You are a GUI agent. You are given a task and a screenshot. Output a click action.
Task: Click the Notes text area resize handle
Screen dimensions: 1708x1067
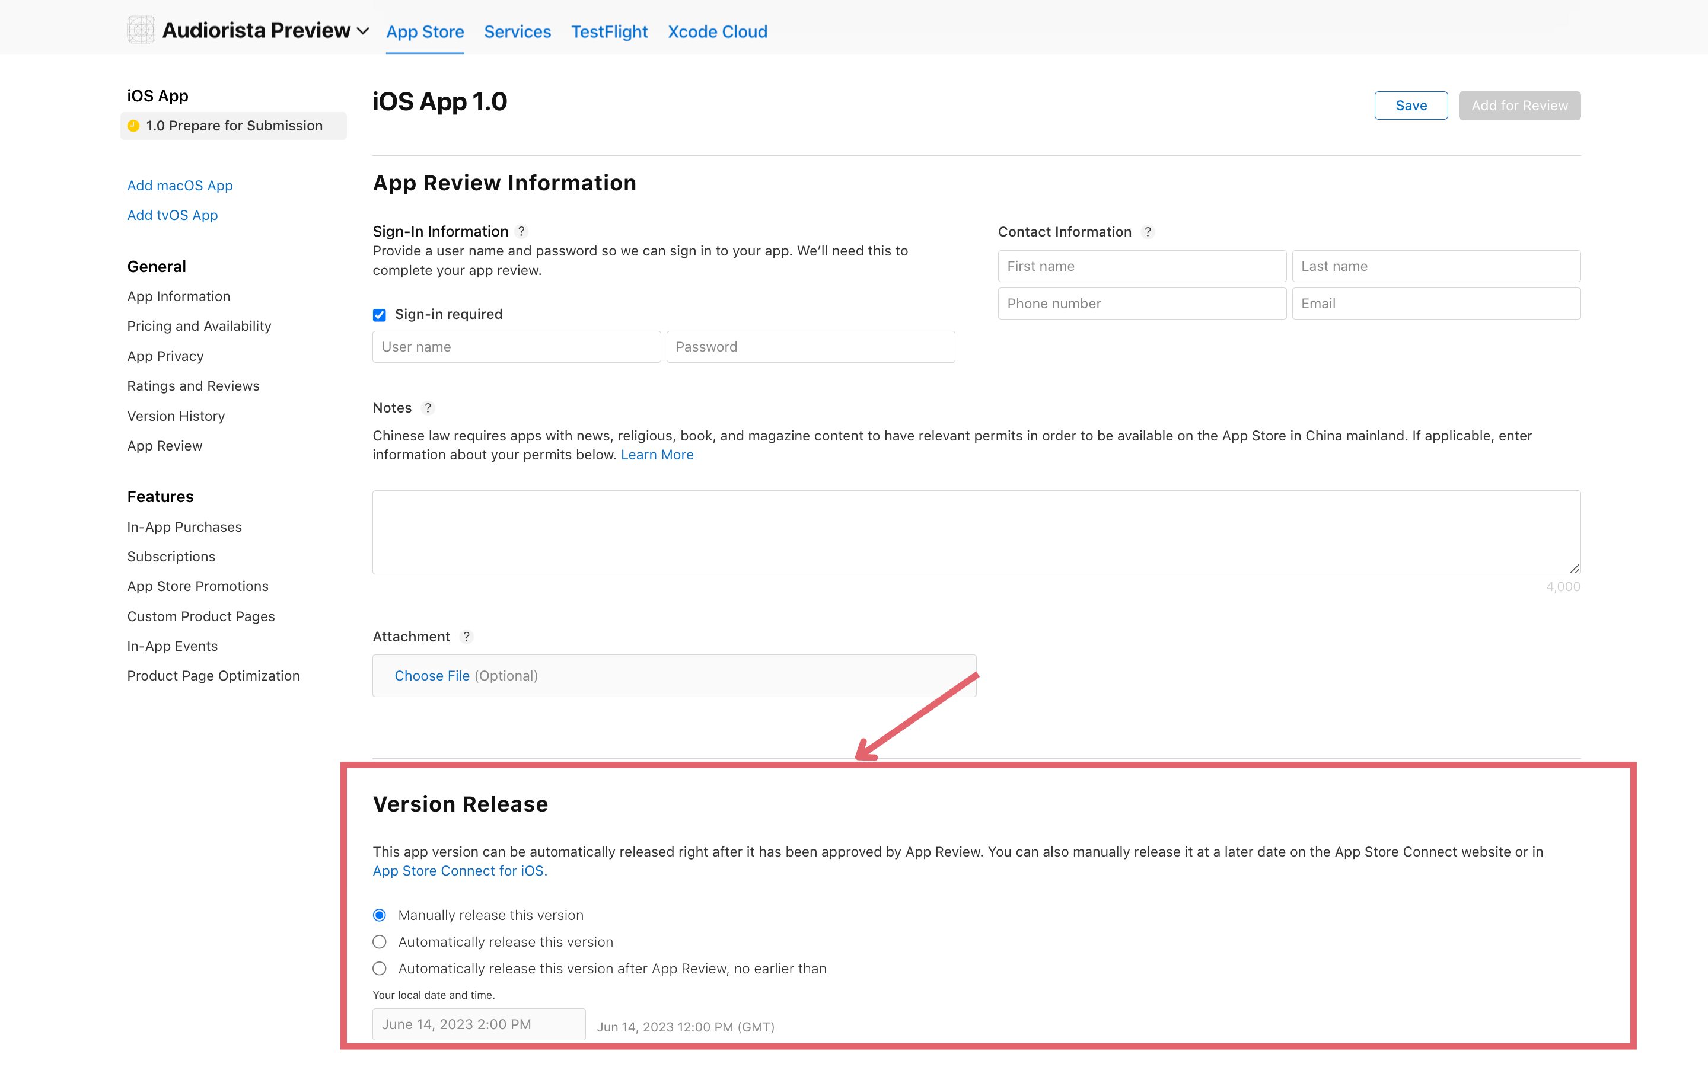click(x=1575, y=568)
